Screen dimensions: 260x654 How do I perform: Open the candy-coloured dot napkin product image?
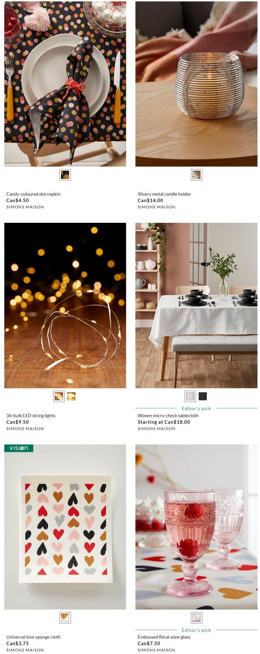[x=65, y=84]
